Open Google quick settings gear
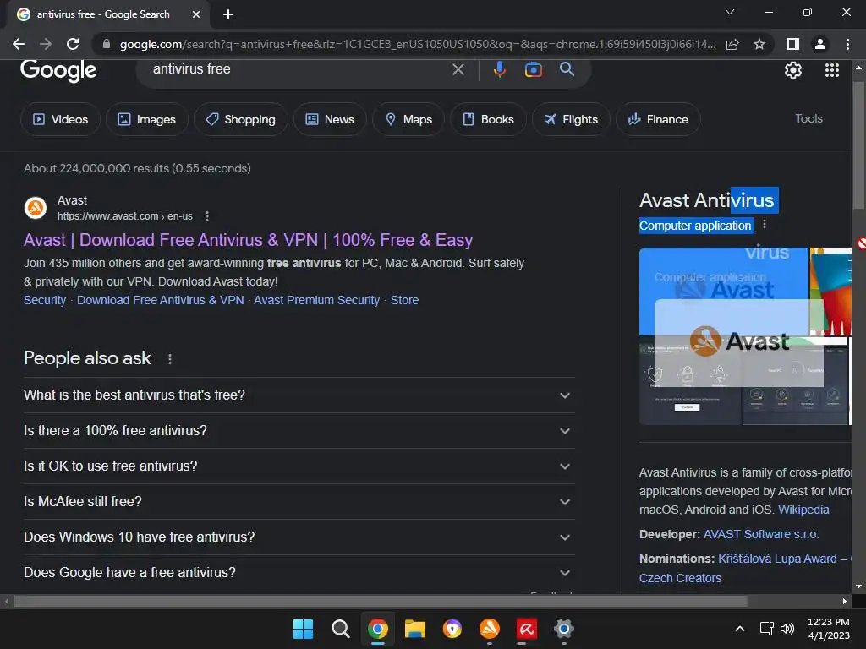The width and height of the screenshot is (866, 649). pos(793,70)
